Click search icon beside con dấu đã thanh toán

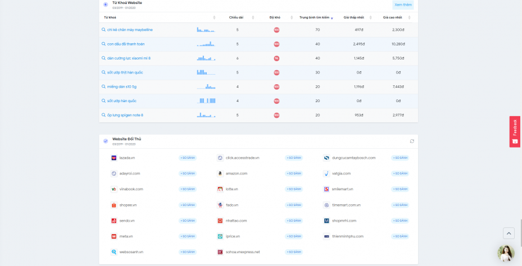[103, 44]
